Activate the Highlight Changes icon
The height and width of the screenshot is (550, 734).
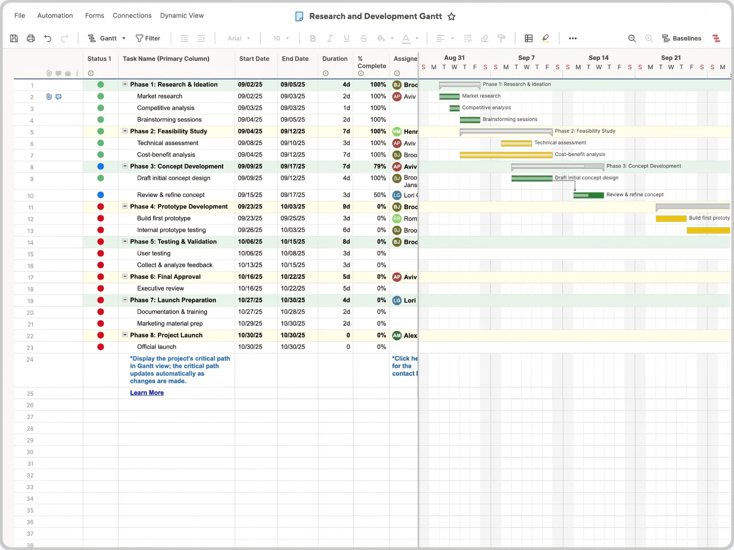(546, 38)
